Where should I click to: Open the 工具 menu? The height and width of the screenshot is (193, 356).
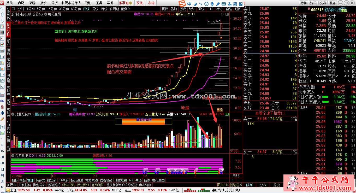click(99, 3)
